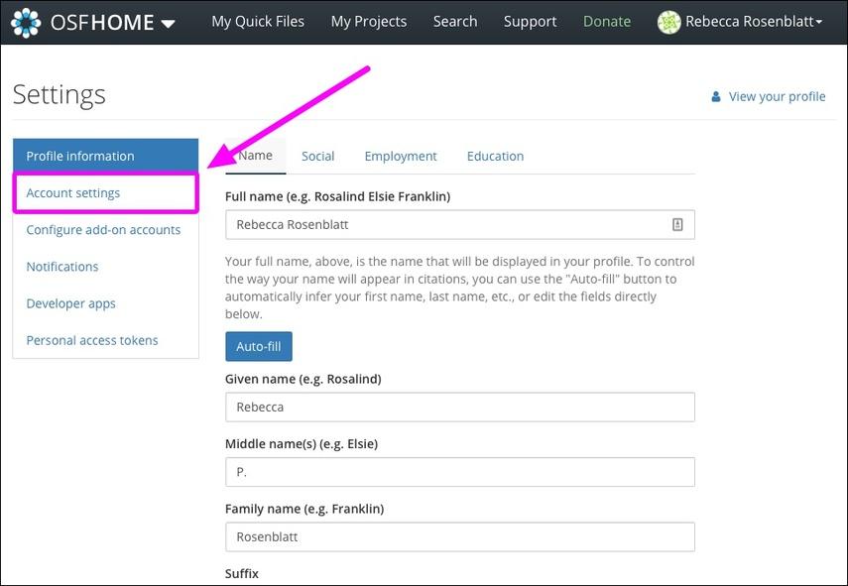The image size is (848, 586).
Task: Click the contact autofill icon in Full name field
Action: [677, 224]
